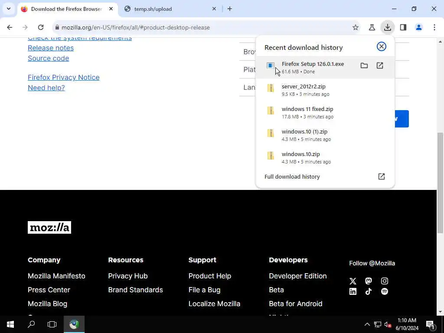Open Mozilla's Spotify profile icon
This screenshot has width=444, height=333.
point(385,291)
